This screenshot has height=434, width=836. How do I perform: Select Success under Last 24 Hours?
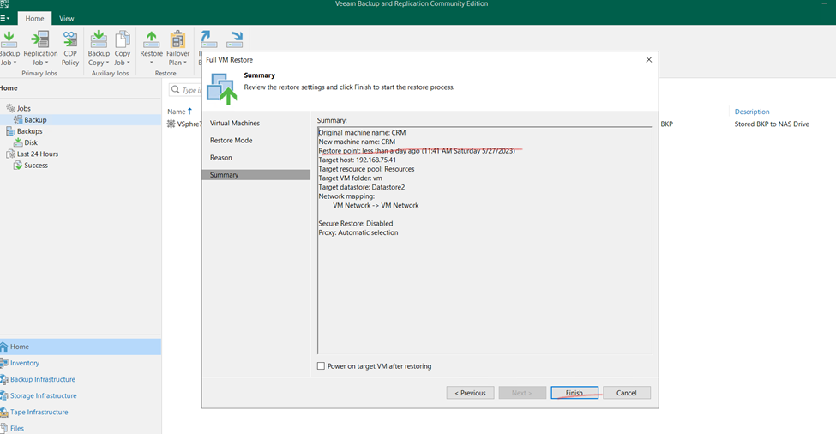pyautogui.click(x=36, y=166)
